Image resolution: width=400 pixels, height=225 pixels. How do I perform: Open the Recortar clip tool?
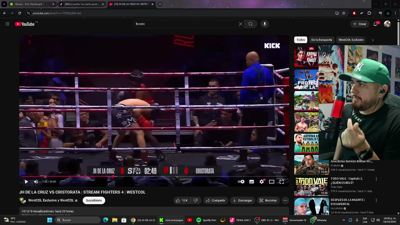coord(268,200)
